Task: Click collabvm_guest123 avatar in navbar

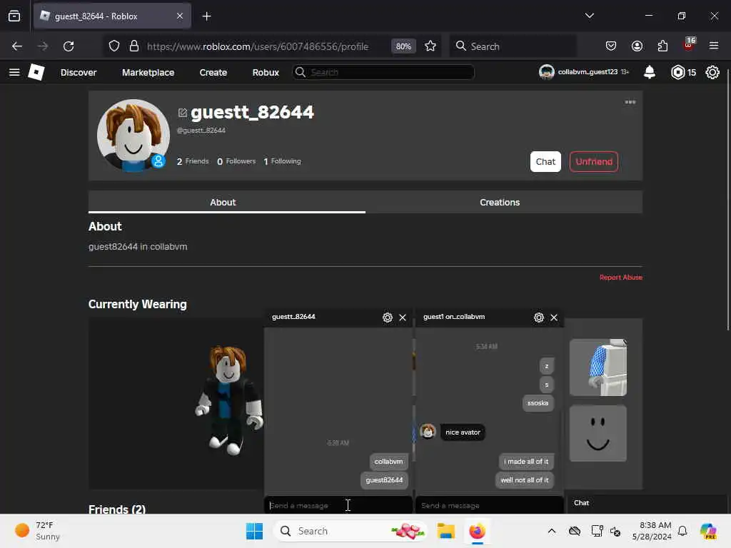Action: [x=546, y=72]
